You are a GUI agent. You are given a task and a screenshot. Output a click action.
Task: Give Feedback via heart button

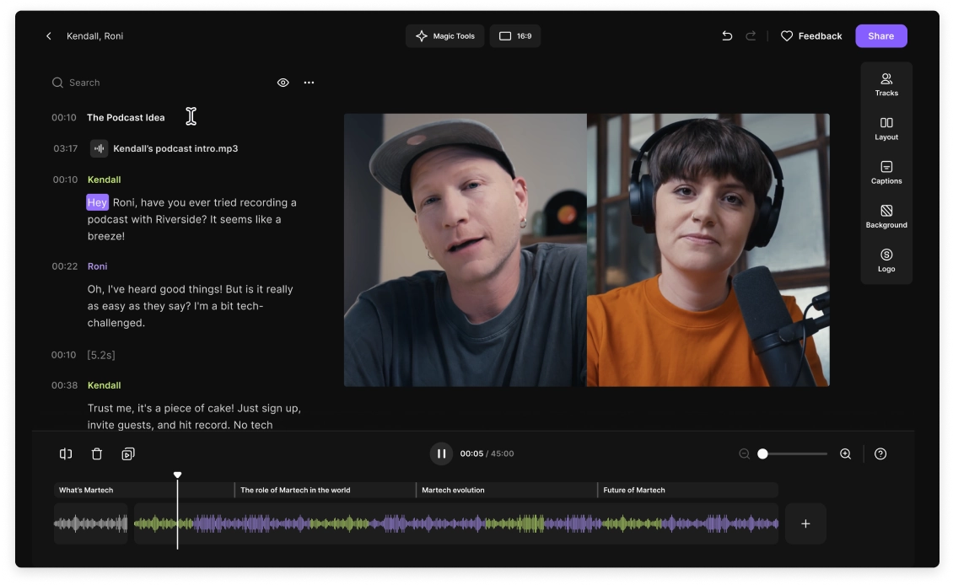(x=810, y=35)
